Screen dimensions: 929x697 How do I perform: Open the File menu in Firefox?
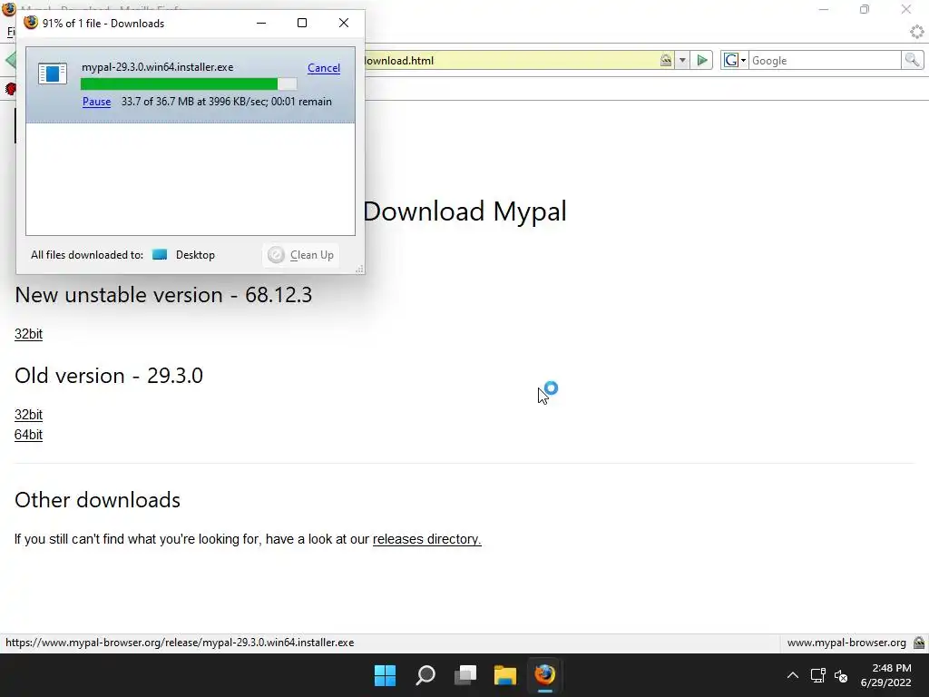[x=11, y=32]
